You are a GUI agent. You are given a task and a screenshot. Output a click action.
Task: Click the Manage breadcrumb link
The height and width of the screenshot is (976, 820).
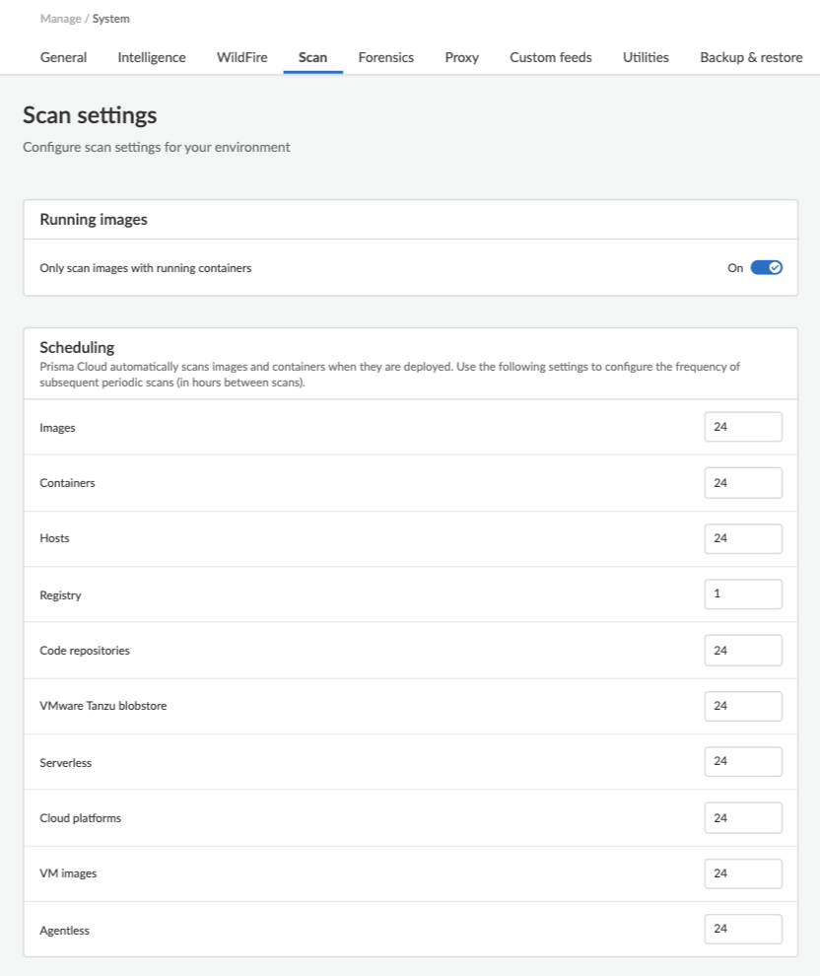(59, 19)
